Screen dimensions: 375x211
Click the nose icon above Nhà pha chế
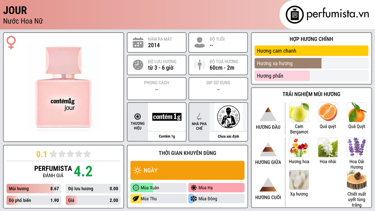coord(199,116)
